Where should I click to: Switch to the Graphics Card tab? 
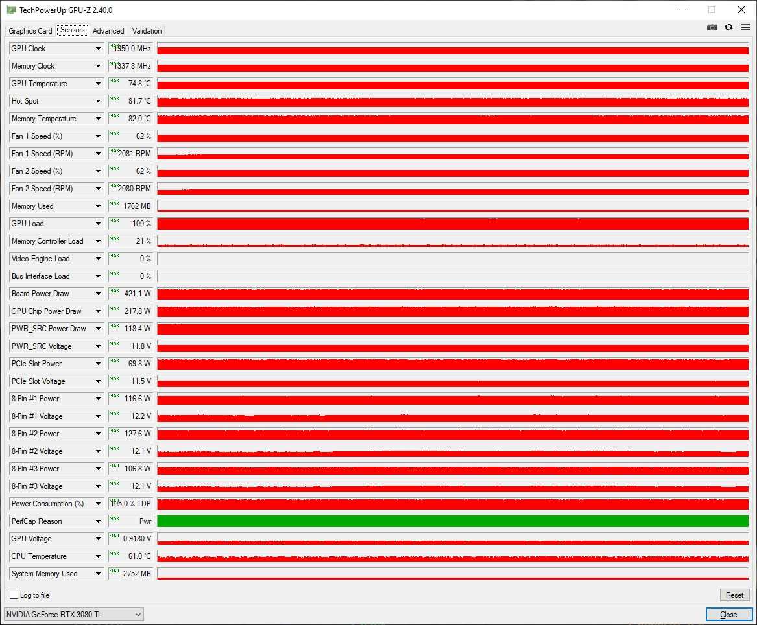pos(30,31)
